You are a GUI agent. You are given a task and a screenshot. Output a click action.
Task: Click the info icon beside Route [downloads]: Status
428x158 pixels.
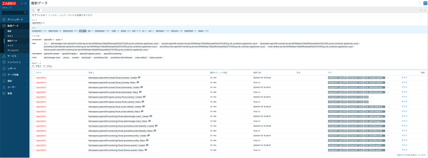click(x=140, y=92)
